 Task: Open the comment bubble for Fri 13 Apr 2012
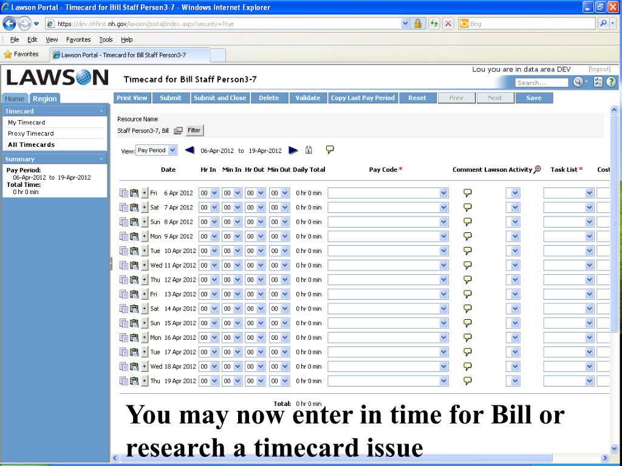point(468,294)
